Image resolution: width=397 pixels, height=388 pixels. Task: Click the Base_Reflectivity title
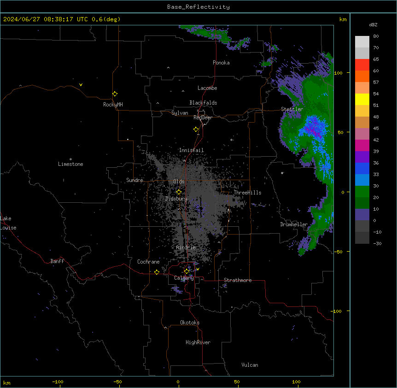pyautogui.click(x=198, y=7)
